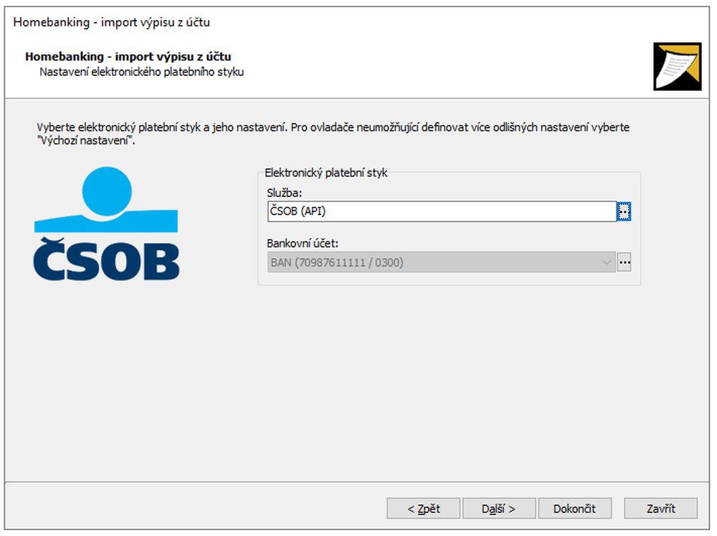Expand the Bankovní účet dropdown arrow
Image resolution: width=717 pixels, height=536 pixels.
(607, 262)
